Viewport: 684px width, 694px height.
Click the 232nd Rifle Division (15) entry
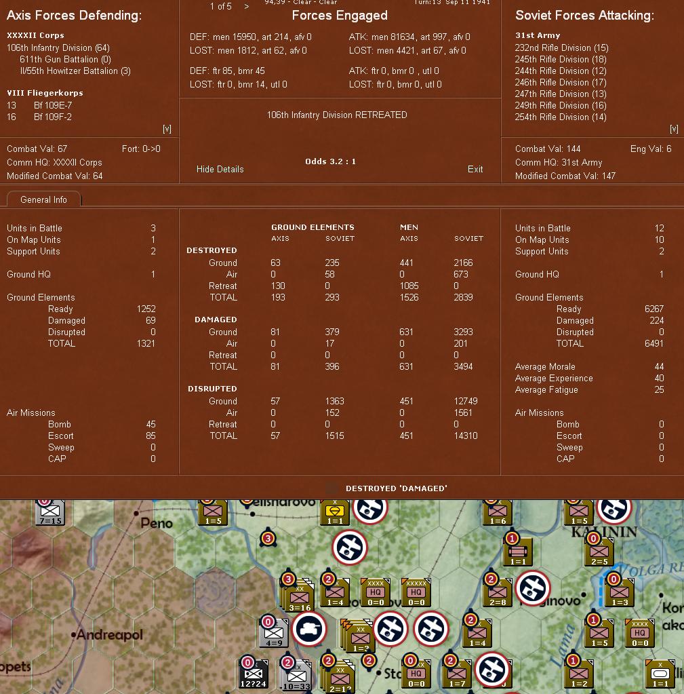coord(561,47)
